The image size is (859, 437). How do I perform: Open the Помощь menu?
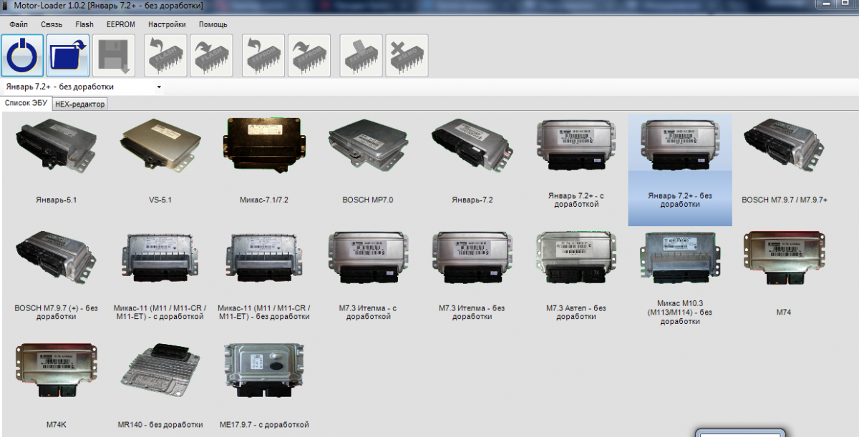tap(213, 24)
